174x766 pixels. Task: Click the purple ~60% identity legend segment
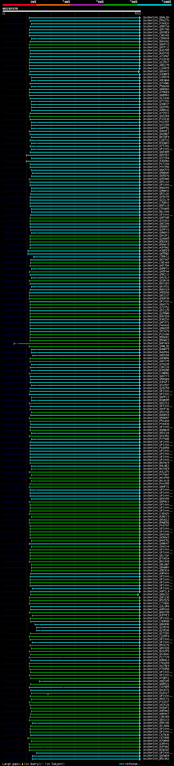(x=87, y=5)
